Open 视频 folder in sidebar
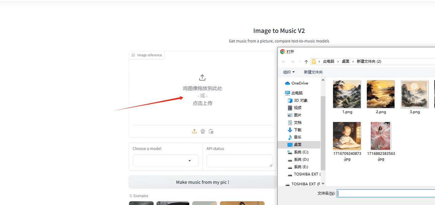 (294, 108)
